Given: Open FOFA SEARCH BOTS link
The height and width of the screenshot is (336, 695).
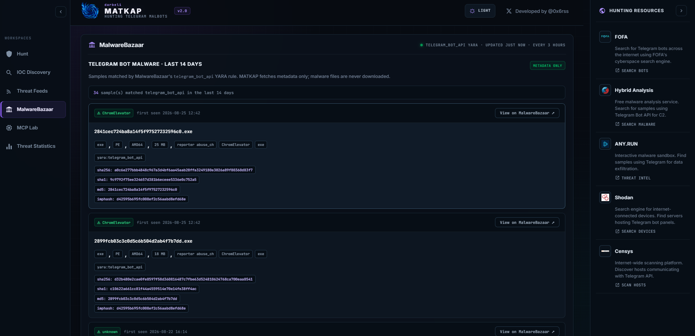Looking at the screenshot, I should 632,71.
